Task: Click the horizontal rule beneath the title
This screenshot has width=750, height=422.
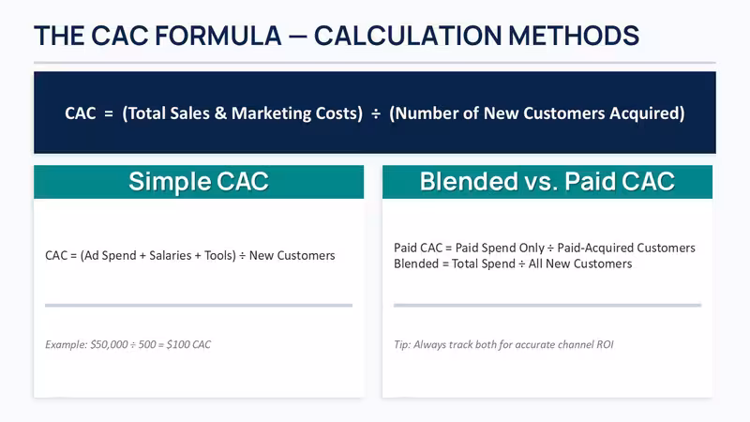Action: [x=374, y=62]
